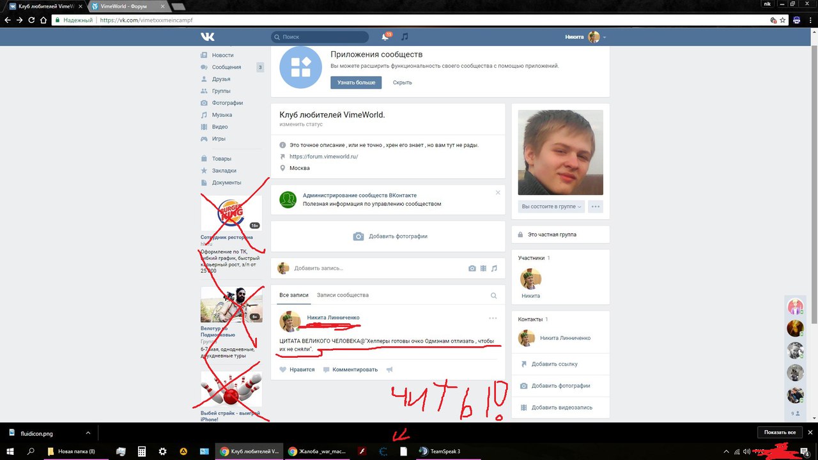Open the post author Никита Линниченко
818x460 pixels.
(333, 318)
